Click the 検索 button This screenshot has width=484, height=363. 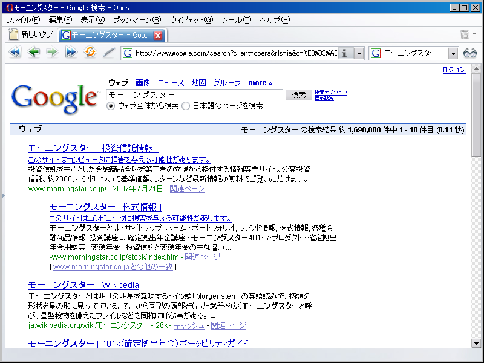coord(298,95)
